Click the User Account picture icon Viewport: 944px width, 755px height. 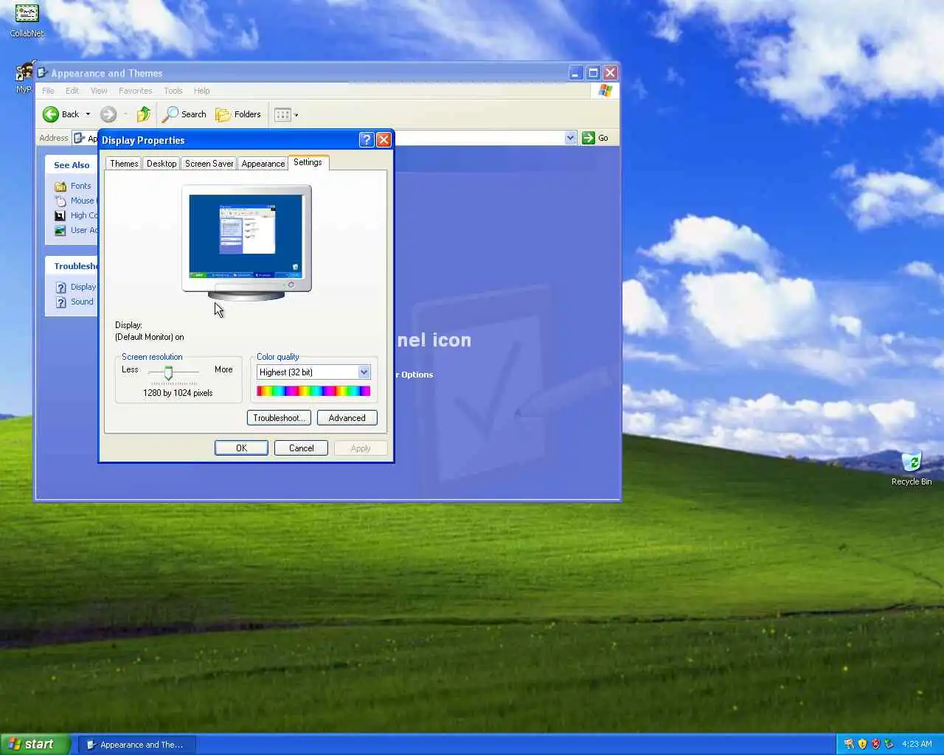[60, 230]
